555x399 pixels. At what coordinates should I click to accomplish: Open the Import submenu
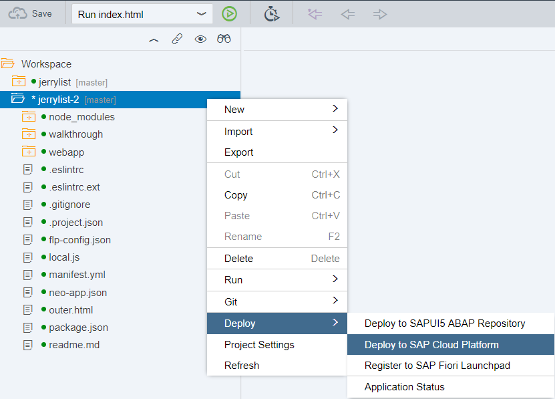(276, 132)
